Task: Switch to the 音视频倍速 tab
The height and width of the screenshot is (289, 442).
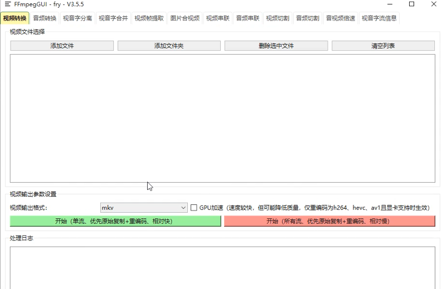Action: click(341, 18)
